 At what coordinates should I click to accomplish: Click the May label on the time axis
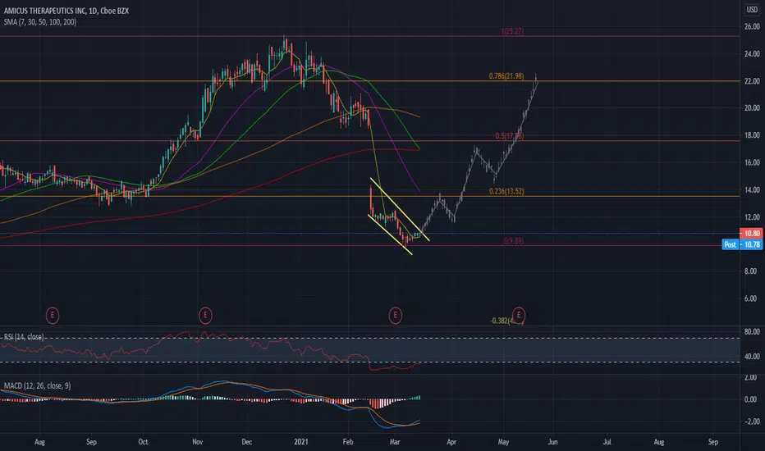pyautogui.click(x=503, y=442)
